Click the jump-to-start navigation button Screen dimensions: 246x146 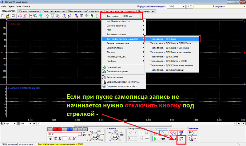coord(34,124)
